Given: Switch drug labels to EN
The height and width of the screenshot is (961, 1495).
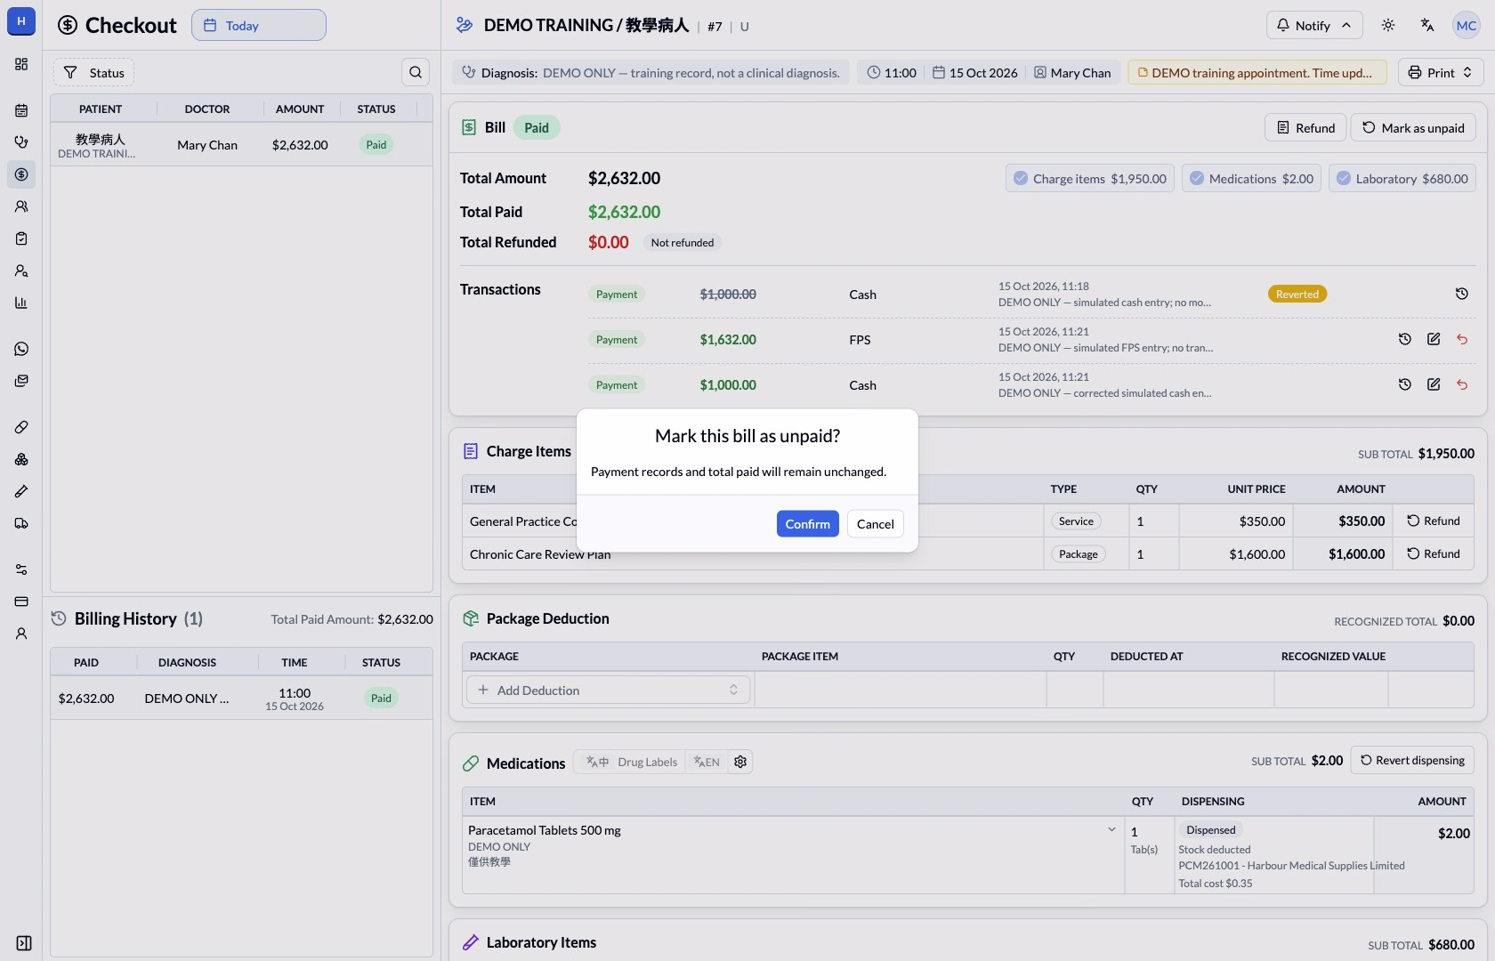Looking at the screenshot, I should click(x=707, y=762).
